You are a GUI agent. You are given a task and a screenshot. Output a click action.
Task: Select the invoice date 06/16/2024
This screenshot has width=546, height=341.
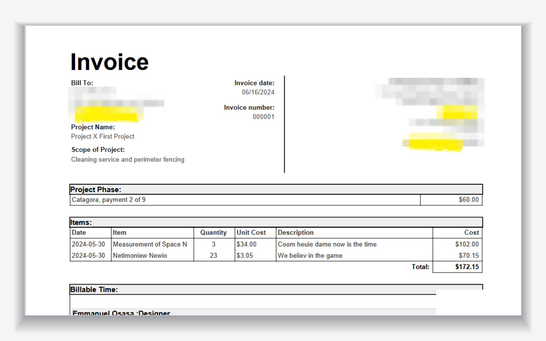tap(258, 92)
